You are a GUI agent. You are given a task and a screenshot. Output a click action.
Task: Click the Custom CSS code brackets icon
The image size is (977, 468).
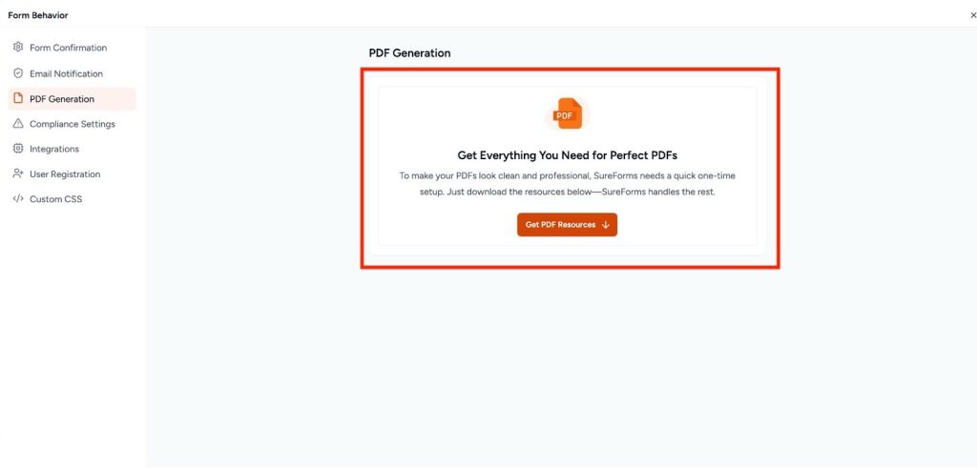click(x=18, y=199)
